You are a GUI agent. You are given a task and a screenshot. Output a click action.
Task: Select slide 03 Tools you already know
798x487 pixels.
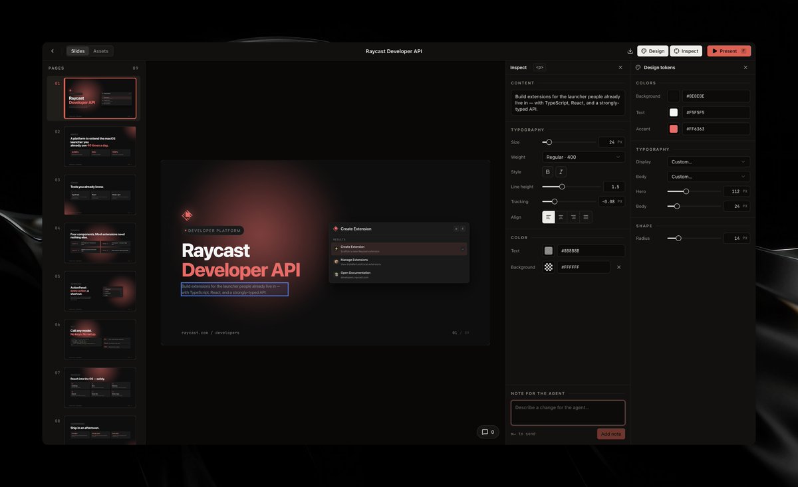(100, 195)
